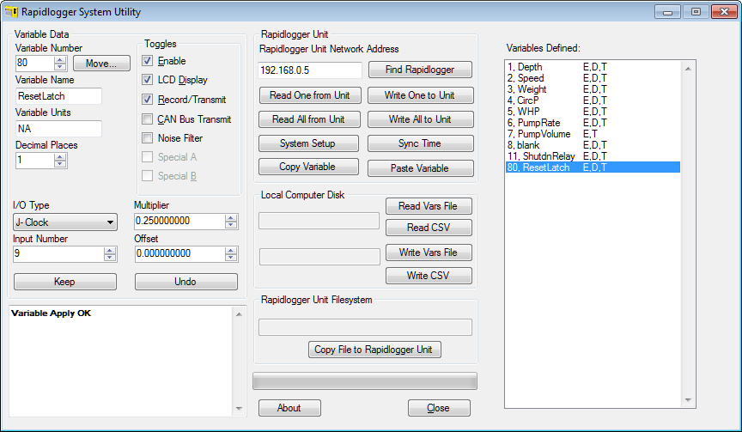Click the second Local Computer Disk file field
This screenshot has height=432, width=742.
pos(319,257)
